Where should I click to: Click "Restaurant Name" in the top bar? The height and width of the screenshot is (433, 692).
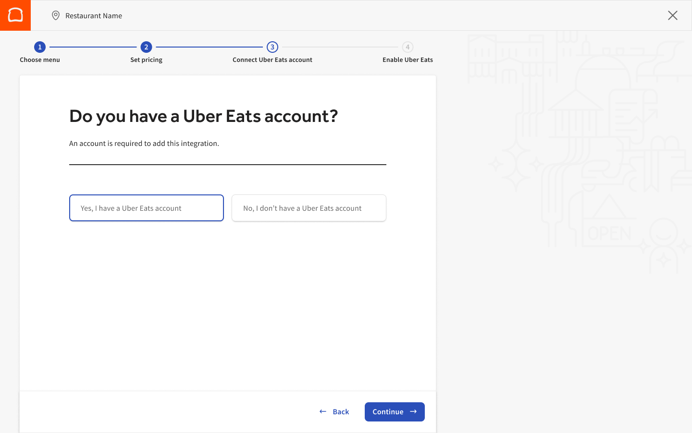click(x=94, y=15)
